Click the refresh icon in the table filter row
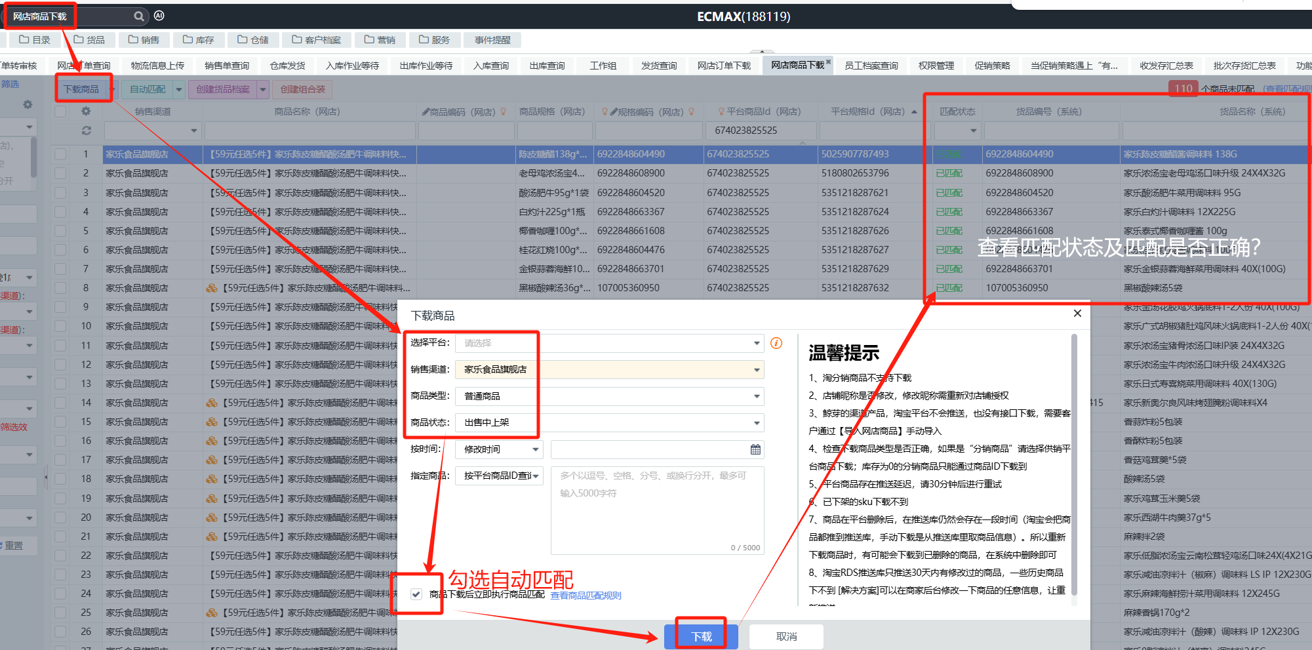1312x650 pixels. pyautogui.click(x=86, y=131)
